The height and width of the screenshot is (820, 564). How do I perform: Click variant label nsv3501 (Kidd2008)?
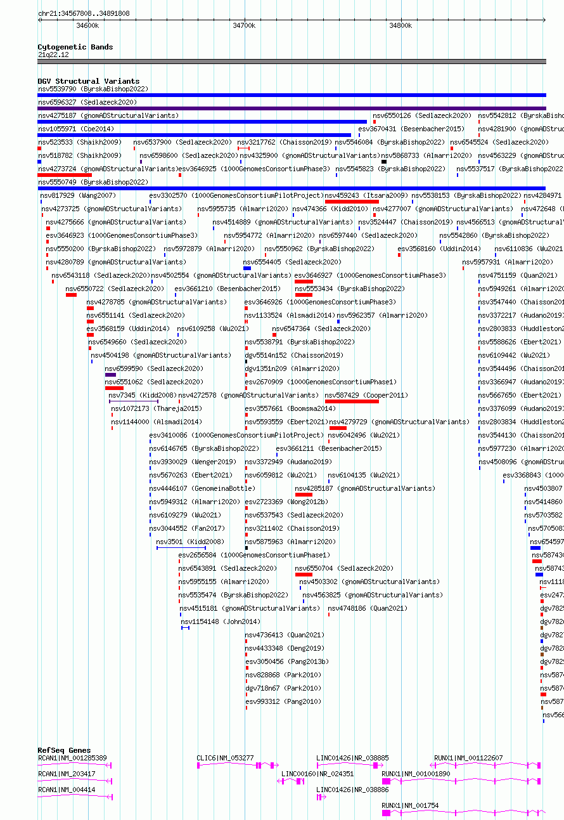[190, 542]
